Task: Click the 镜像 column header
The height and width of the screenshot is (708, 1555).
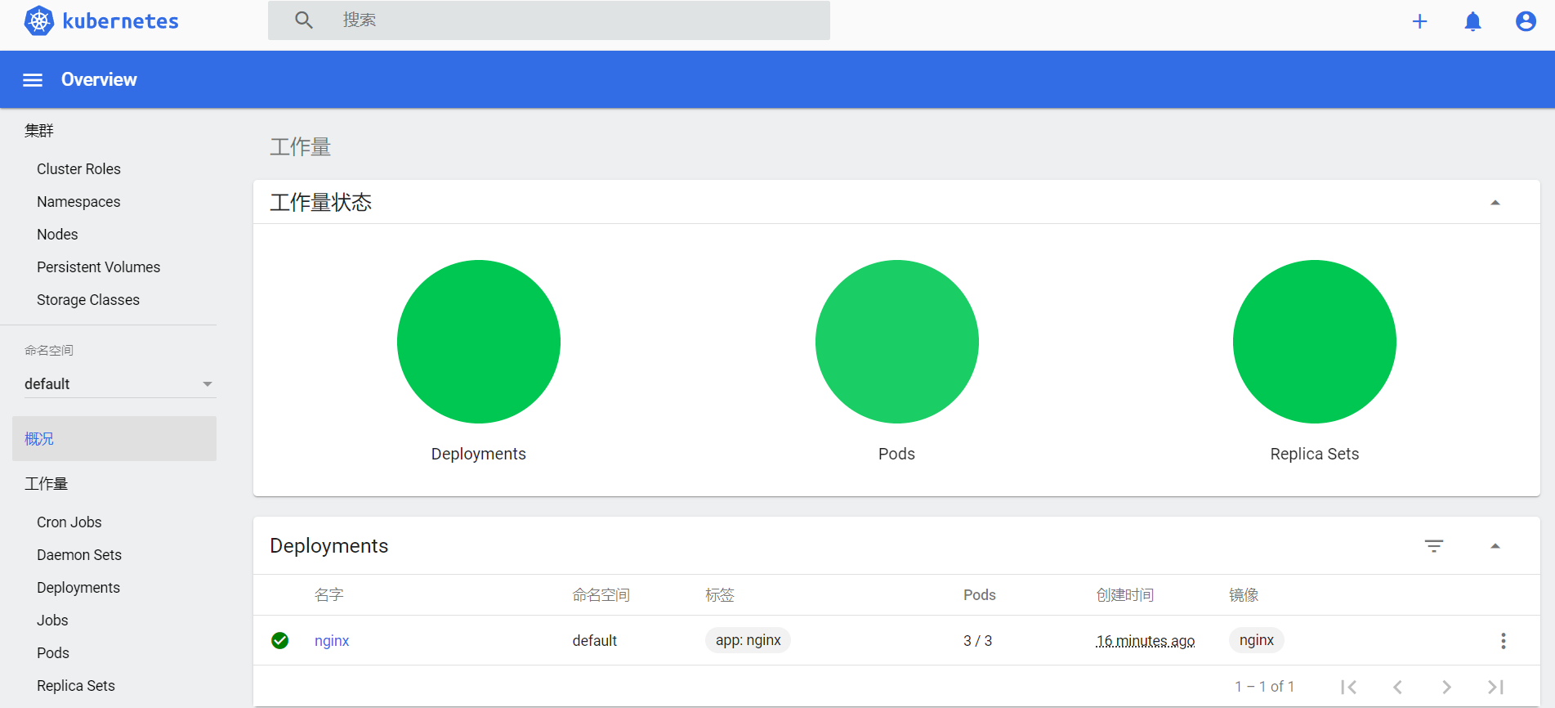Action: pyautogui.click(x=1244, y=595)
